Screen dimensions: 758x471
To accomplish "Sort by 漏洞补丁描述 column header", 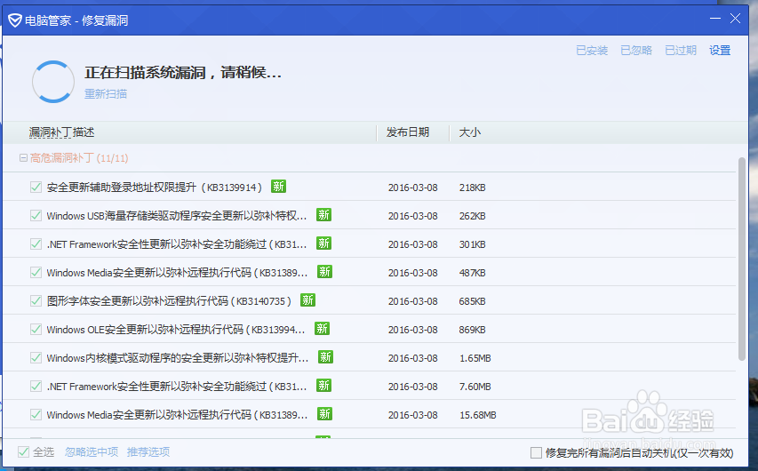I will click(x=62, y=132).
